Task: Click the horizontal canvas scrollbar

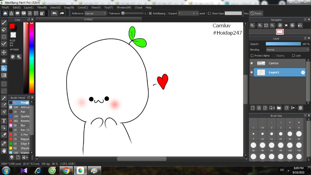Action: point(142,159)
